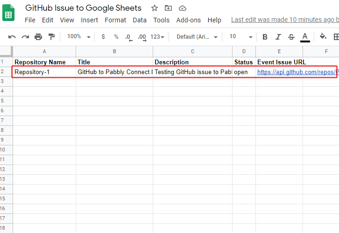Open the fill color bucket
This screenshot has width=339, height=233.
[323, 36]
